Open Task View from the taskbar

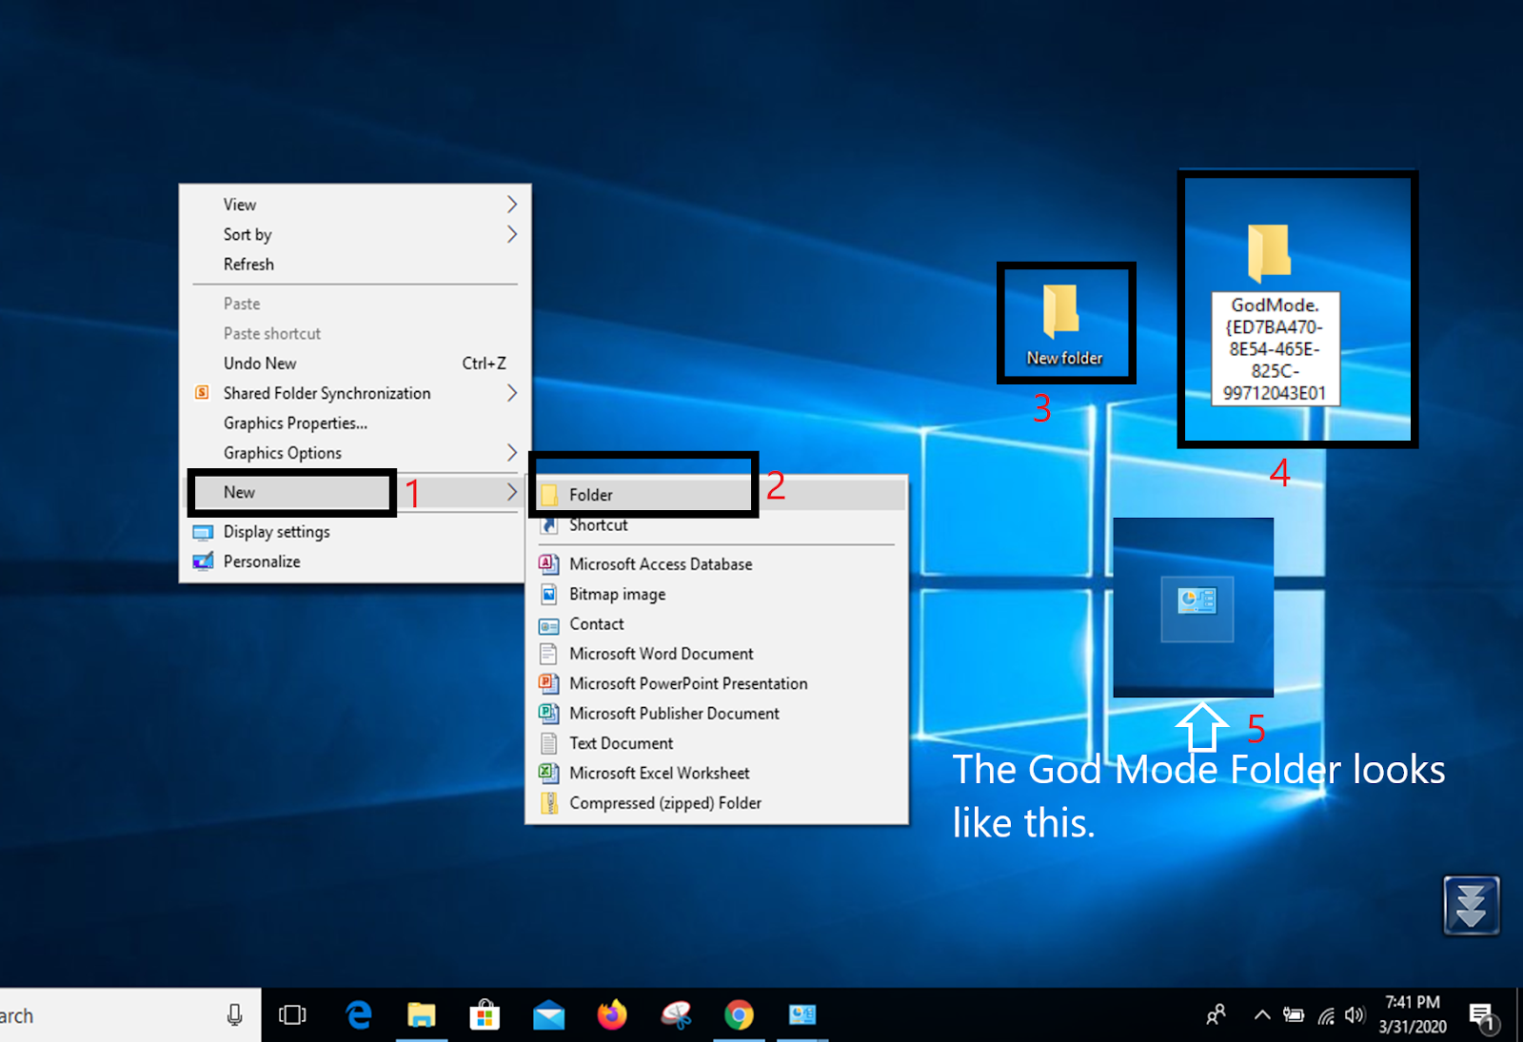294,1015
